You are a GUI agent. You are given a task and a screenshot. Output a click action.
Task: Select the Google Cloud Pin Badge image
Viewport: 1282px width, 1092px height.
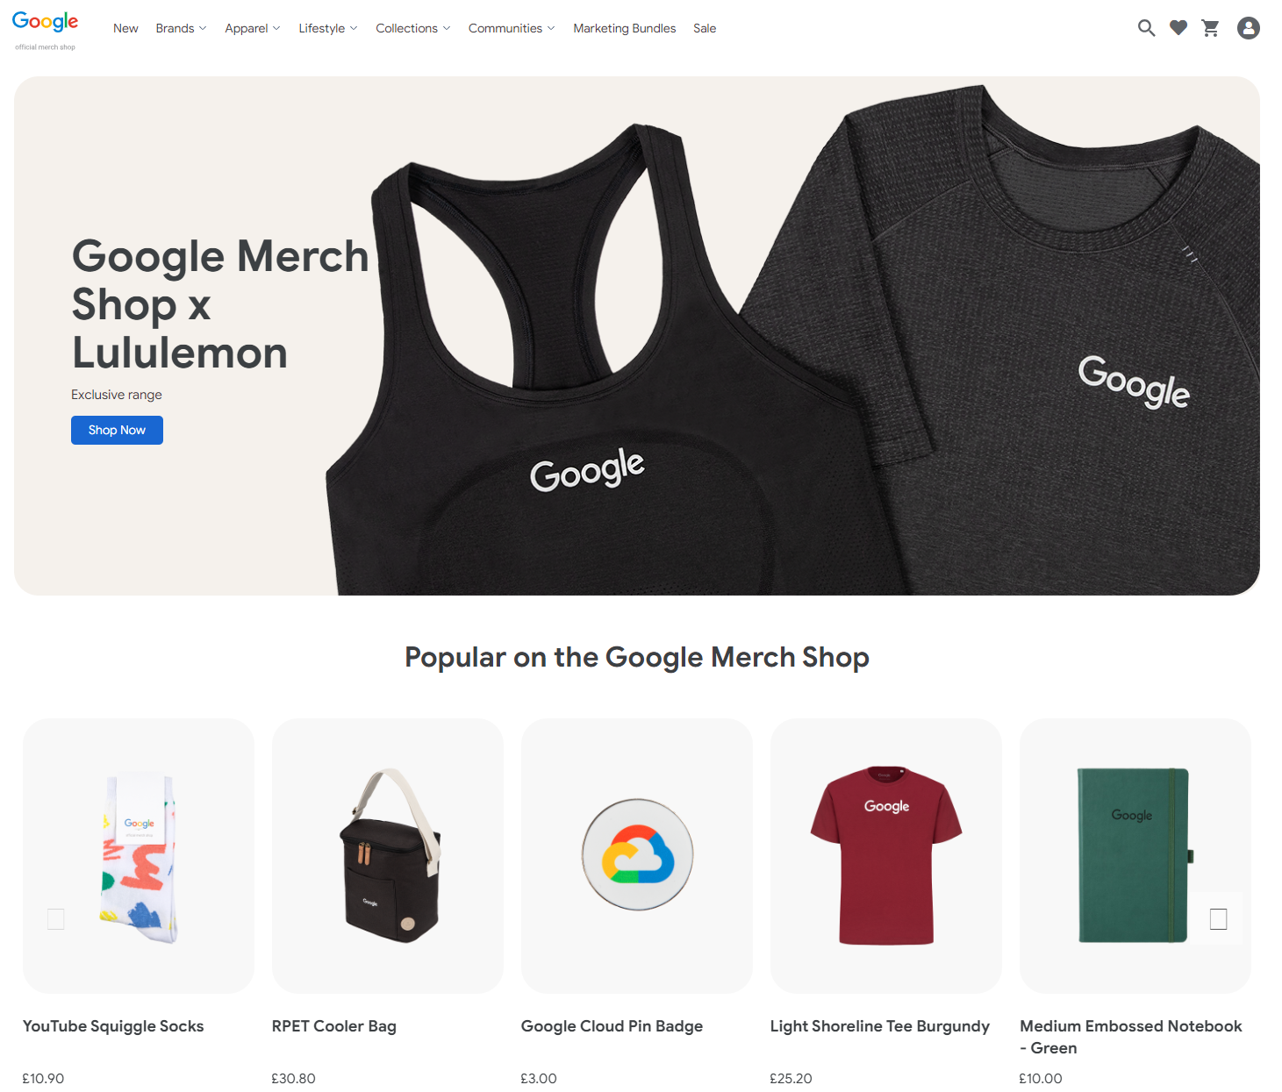(637, 856)
